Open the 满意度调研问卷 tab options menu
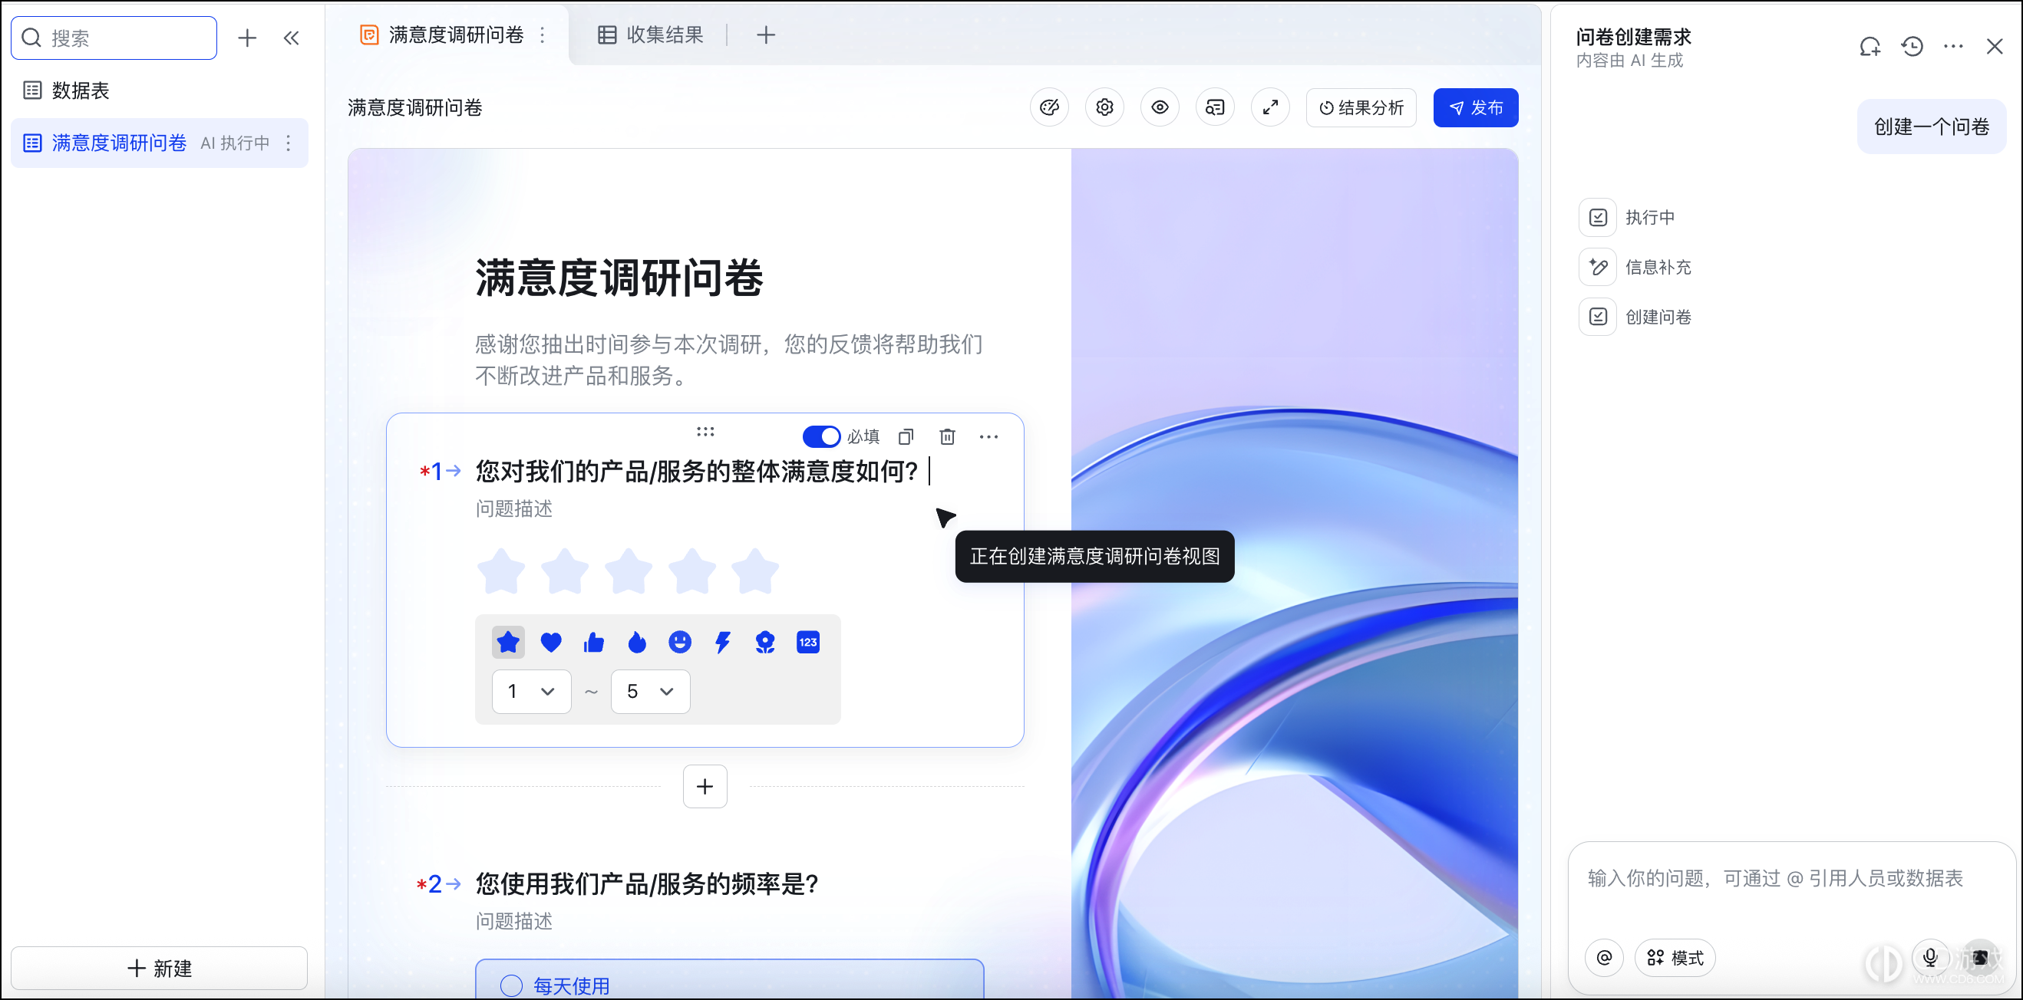Viewport: 2023px width, 1000px height. (x=543, y=35)
